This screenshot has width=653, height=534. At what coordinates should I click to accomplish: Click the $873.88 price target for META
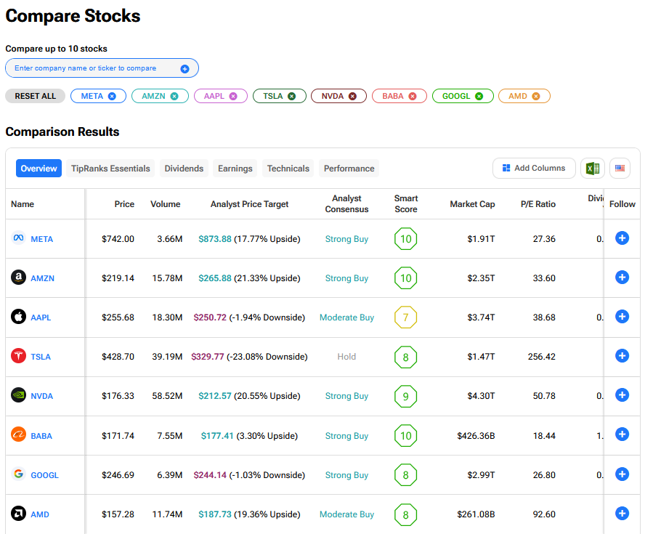215,239
